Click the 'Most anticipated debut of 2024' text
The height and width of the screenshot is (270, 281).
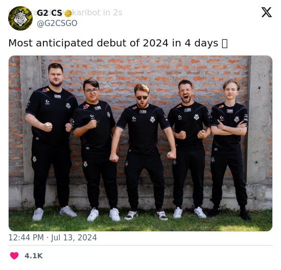coord(88,43)
